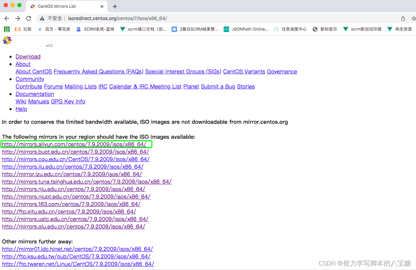Open the About menu link
The height and width of the screenshot is (270, 416).
23,64
